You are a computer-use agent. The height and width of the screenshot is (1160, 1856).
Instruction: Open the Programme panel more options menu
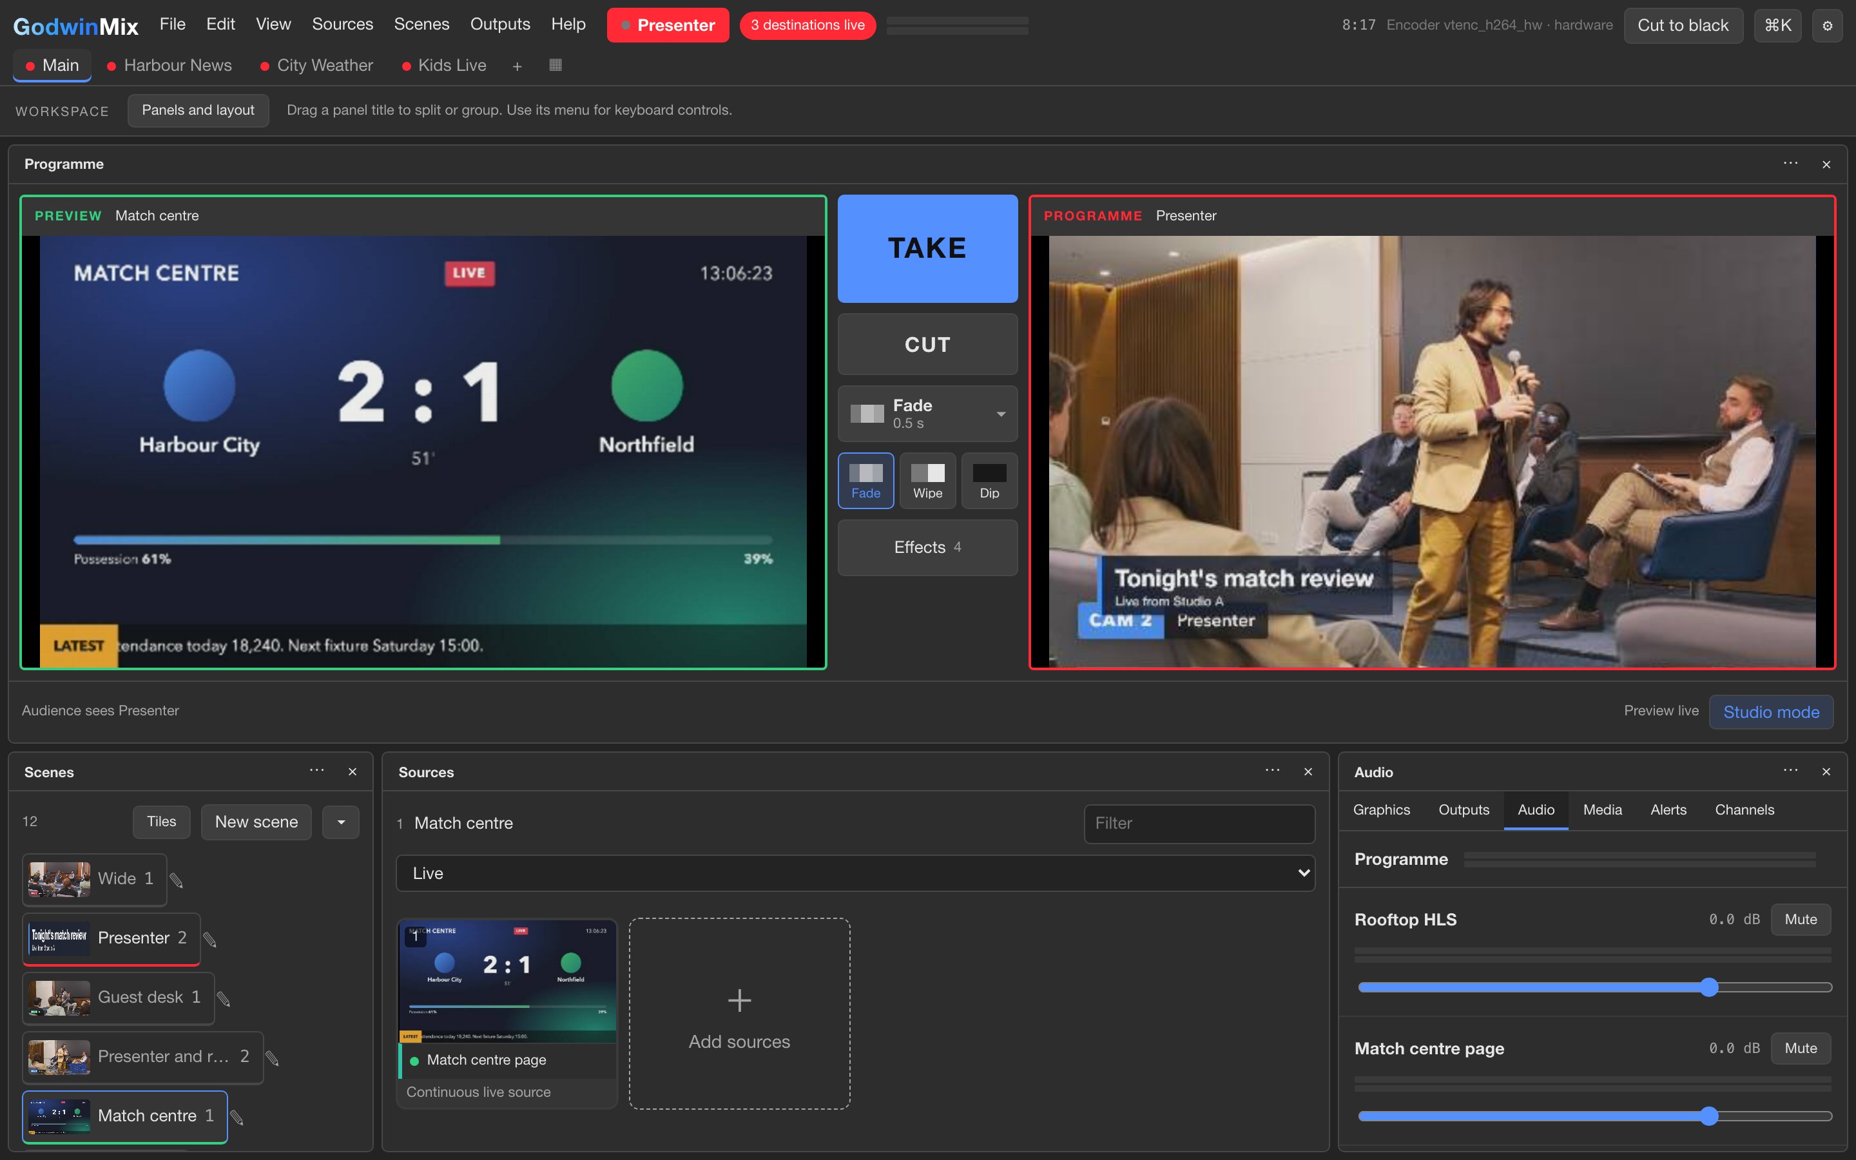[x=1790, y=164]
